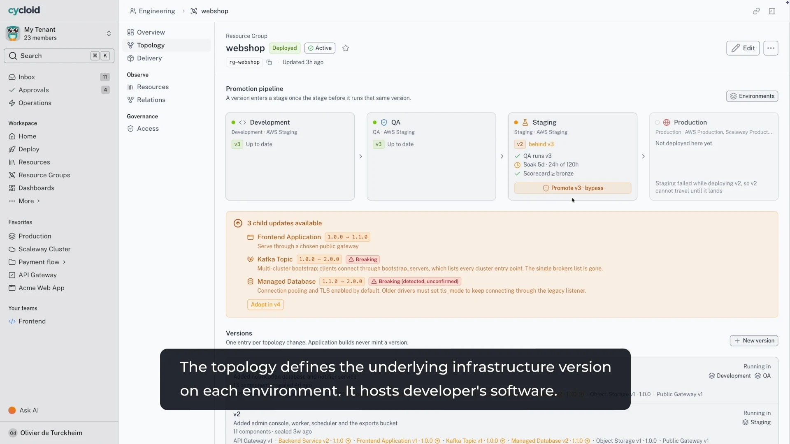
Task: Open Kafka Topic update
Action: click(x=275, y=259)
